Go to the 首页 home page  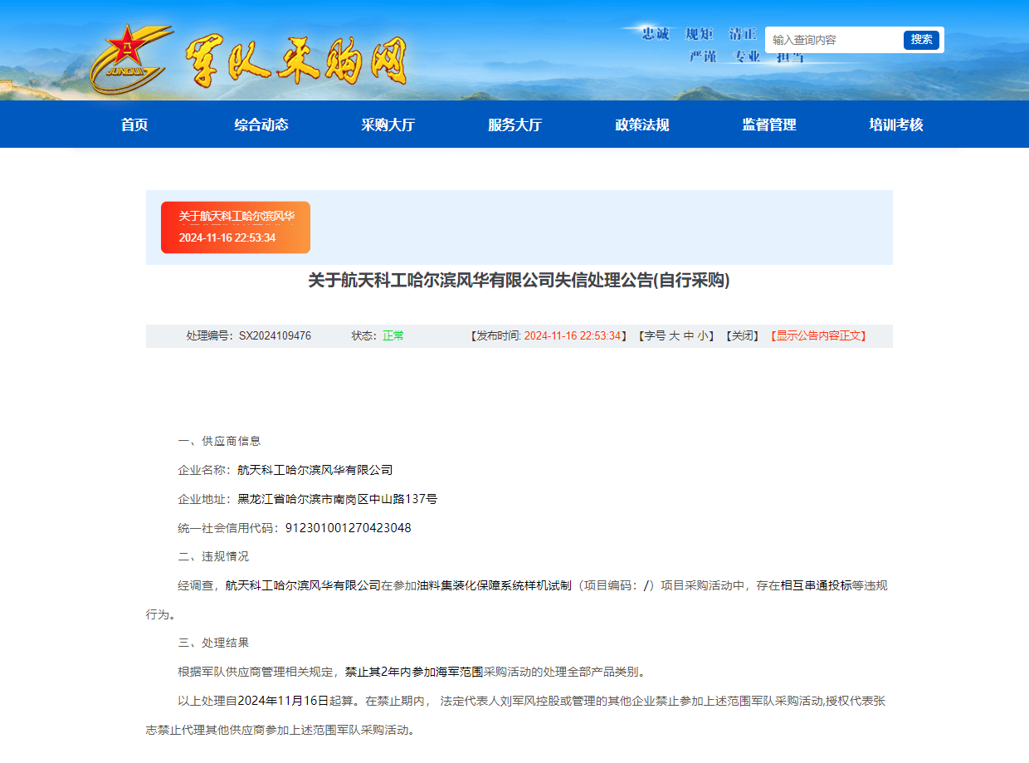134,125
